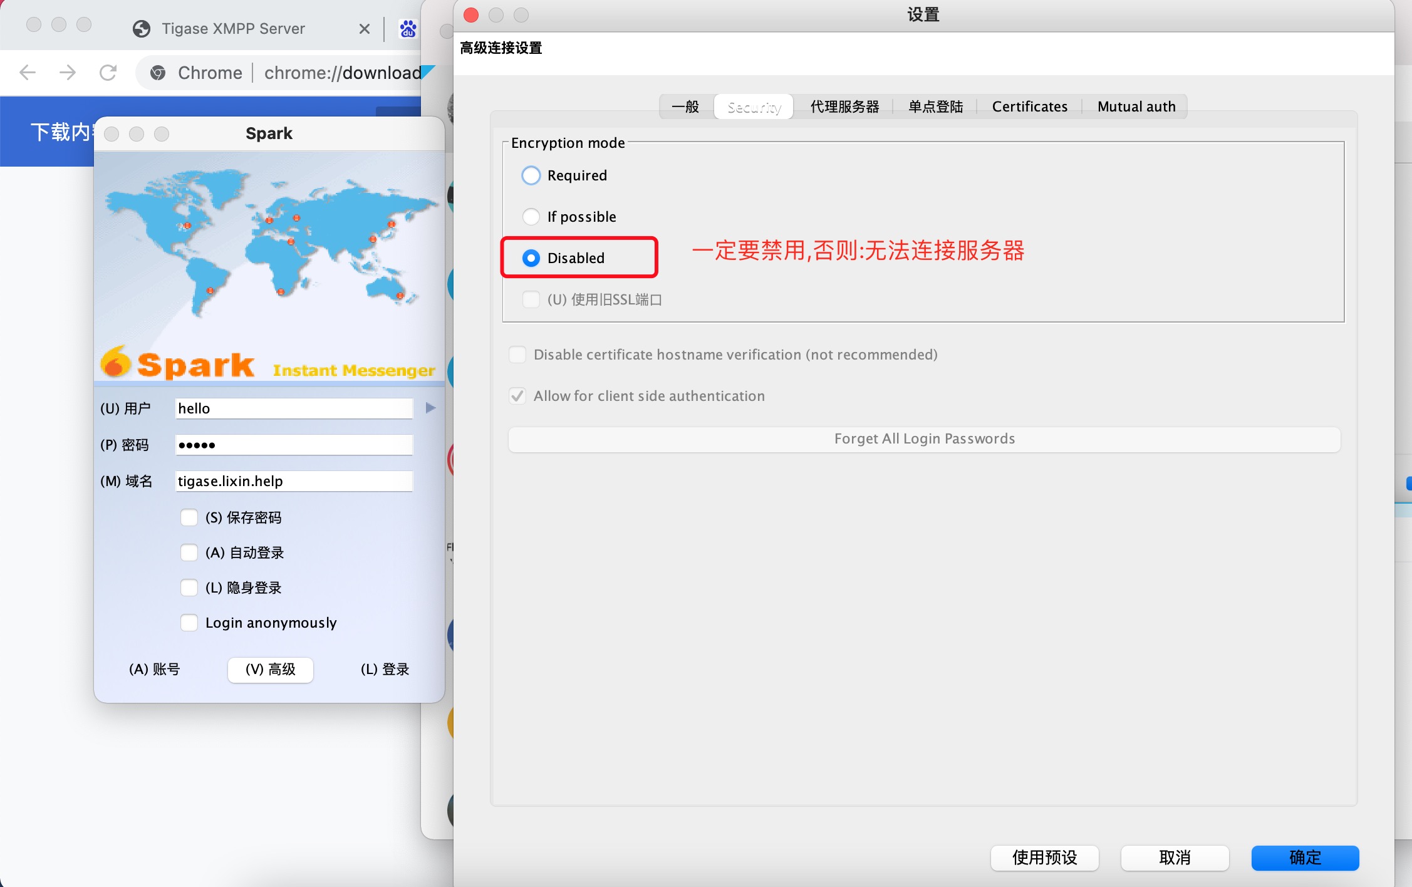The image size is (1412, 887).
Task: Open the Mutual auth tab
Action: (x=1136, y=106)
